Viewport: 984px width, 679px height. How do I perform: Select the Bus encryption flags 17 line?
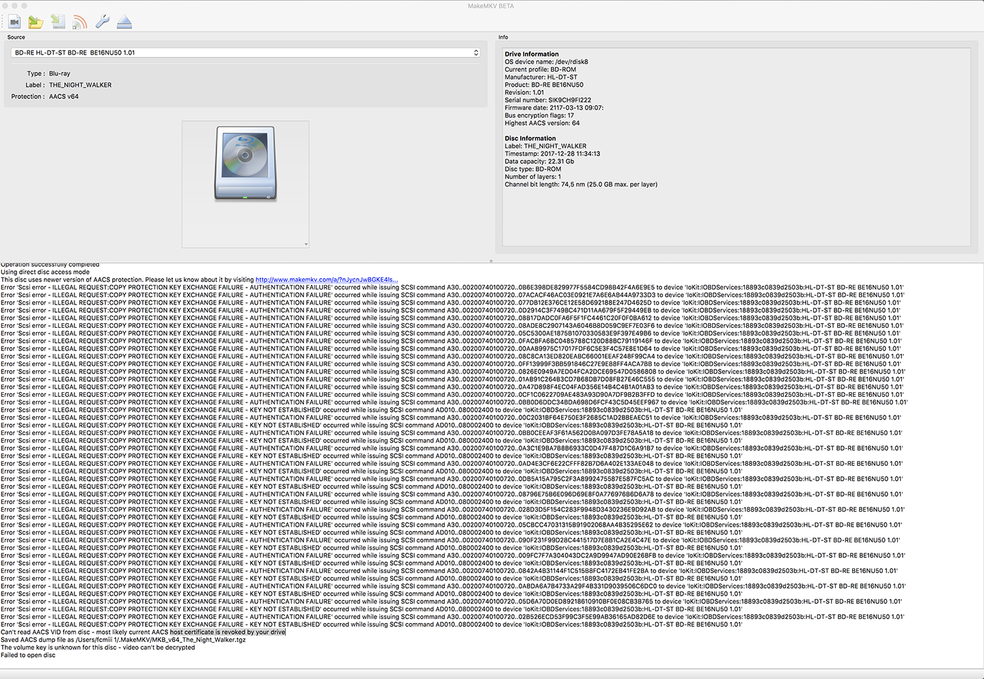[539, 115]
